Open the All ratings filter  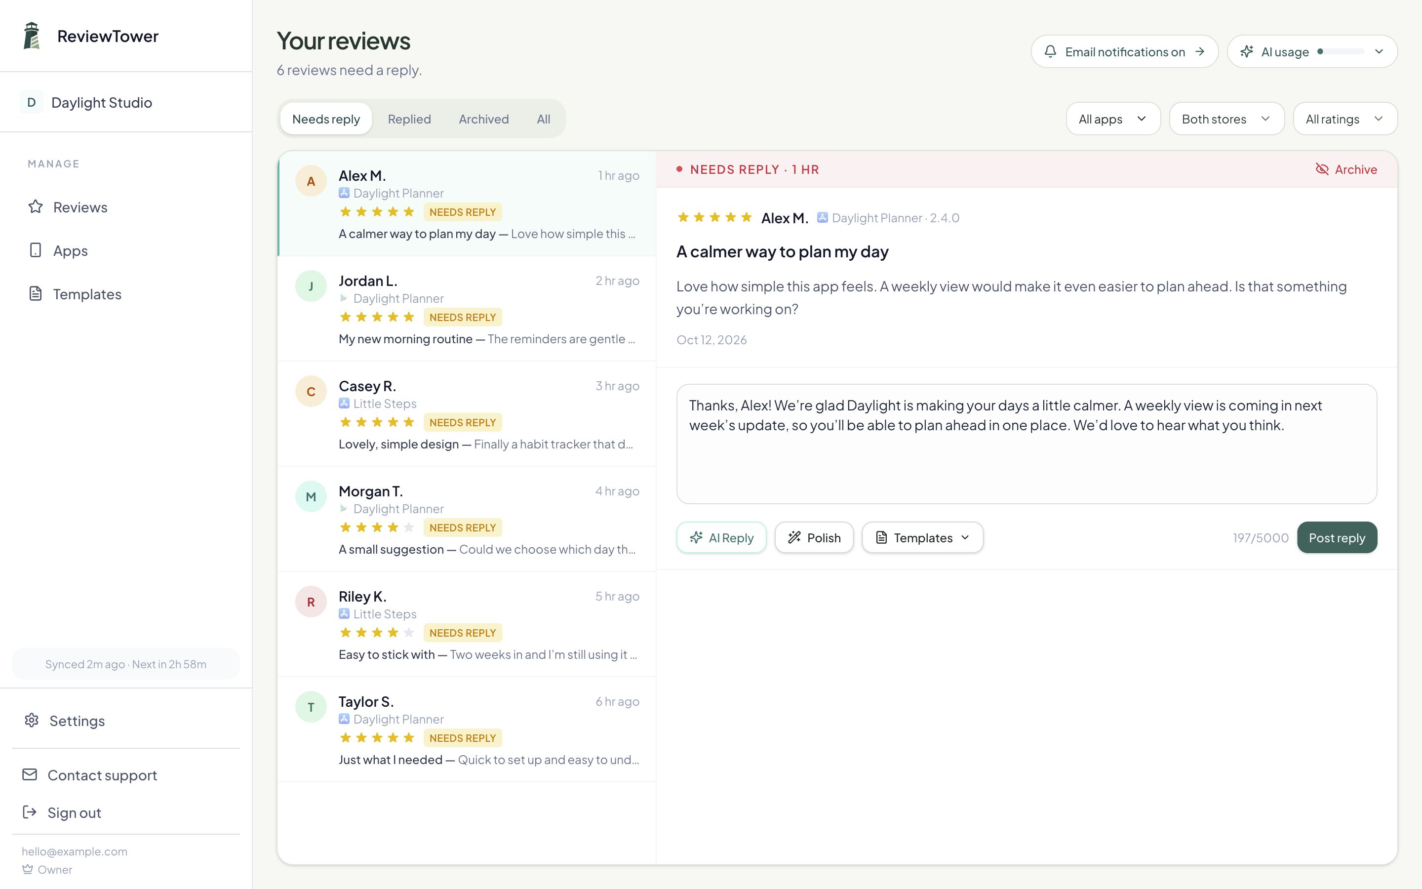(1345, 119)
